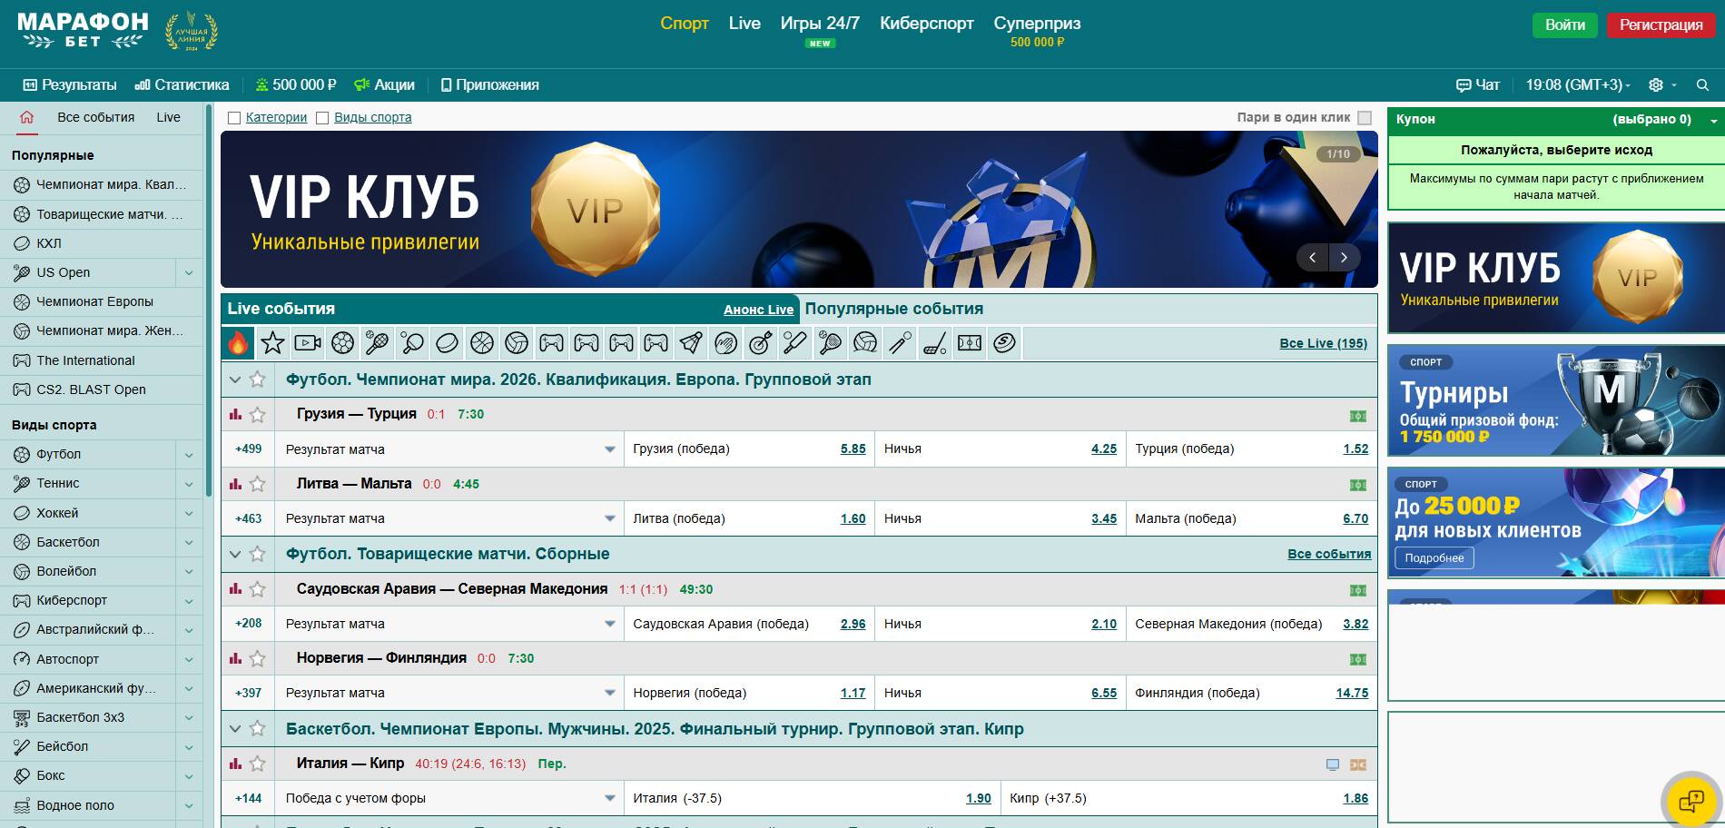Open stats icon for Грузия — Турция
Viewport: 1725px width, 828px height.
tap(236, 414)
